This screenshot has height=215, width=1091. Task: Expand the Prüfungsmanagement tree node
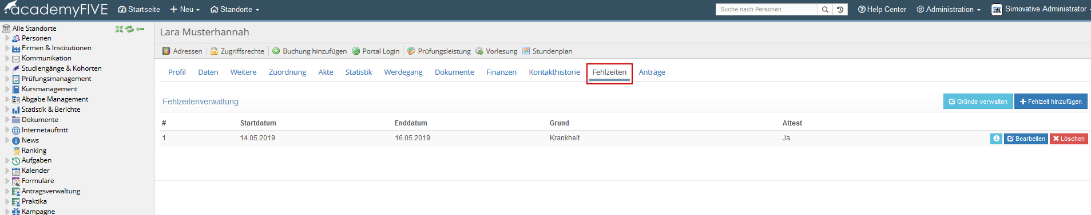7,79
